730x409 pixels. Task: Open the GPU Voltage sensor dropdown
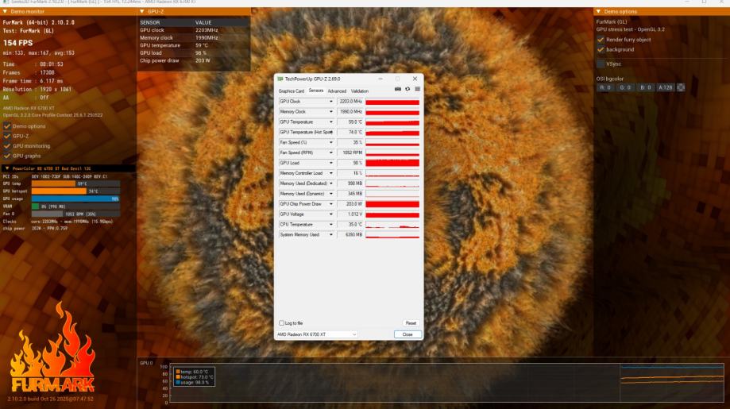click(331, 214)
